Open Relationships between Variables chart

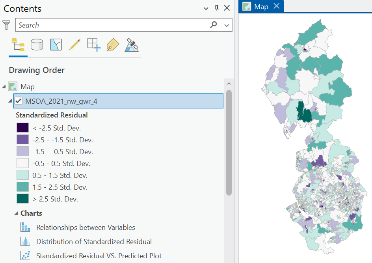click(x=86, y=228)
